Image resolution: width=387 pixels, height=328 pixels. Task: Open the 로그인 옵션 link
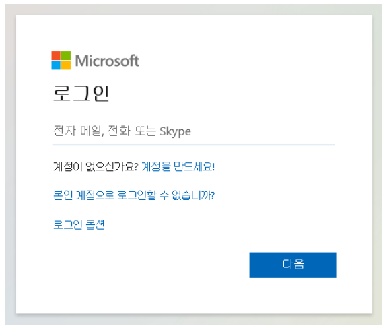79,225
